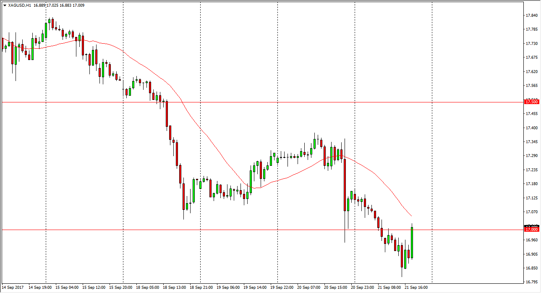
Task: Select the 18 Sep 13:00 time label
Action: point(174,288)
